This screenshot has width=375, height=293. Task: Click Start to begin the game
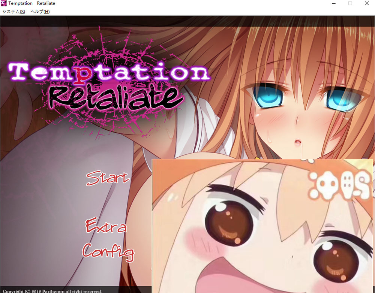pyautogui.click(x=108, y=178)
